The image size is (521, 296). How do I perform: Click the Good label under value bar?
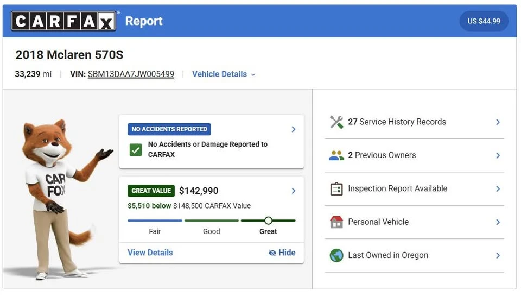212,231
